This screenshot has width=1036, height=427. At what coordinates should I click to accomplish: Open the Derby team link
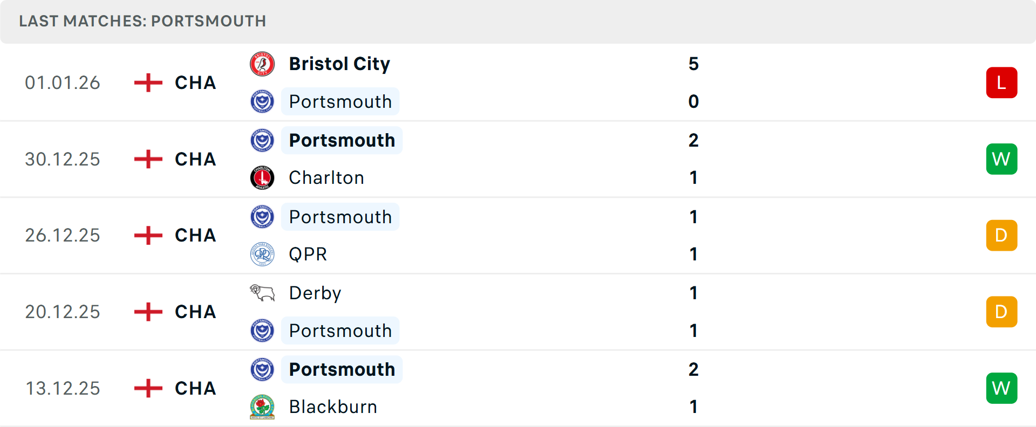[315, 293]
